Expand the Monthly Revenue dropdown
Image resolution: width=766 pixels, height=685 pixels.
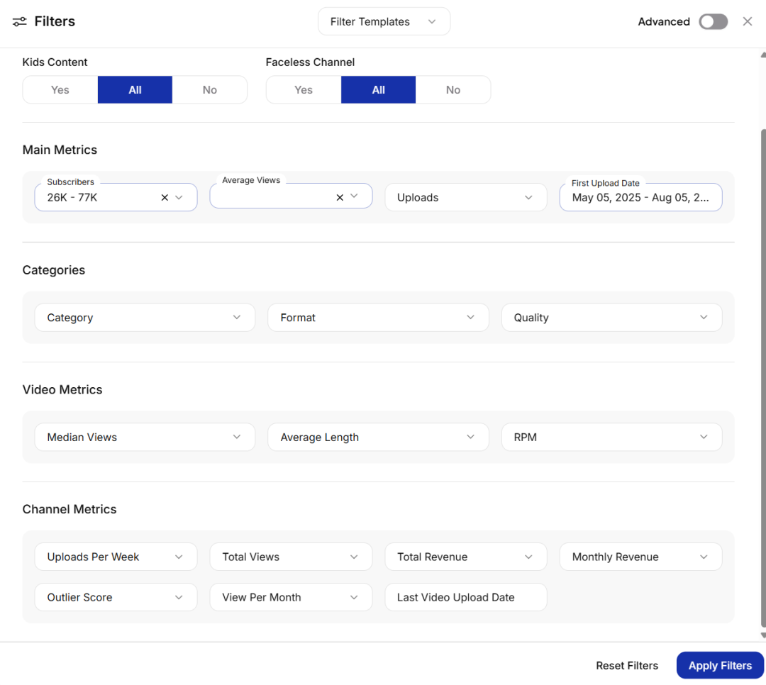[640, 557]
